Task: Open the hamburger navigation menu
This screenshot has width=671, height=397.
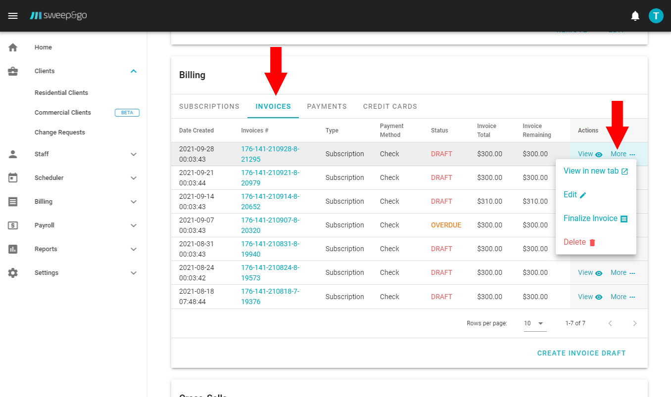Action: (x=13, y=16)
